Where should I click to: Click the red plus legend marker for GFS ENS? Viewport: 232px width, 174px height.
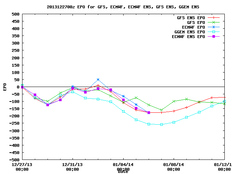[214, 18]
